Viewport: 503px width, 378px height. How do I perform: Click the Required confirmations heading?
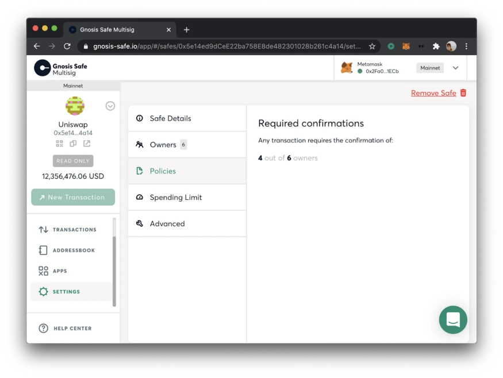pyautogui.click(x=311, y=124)
